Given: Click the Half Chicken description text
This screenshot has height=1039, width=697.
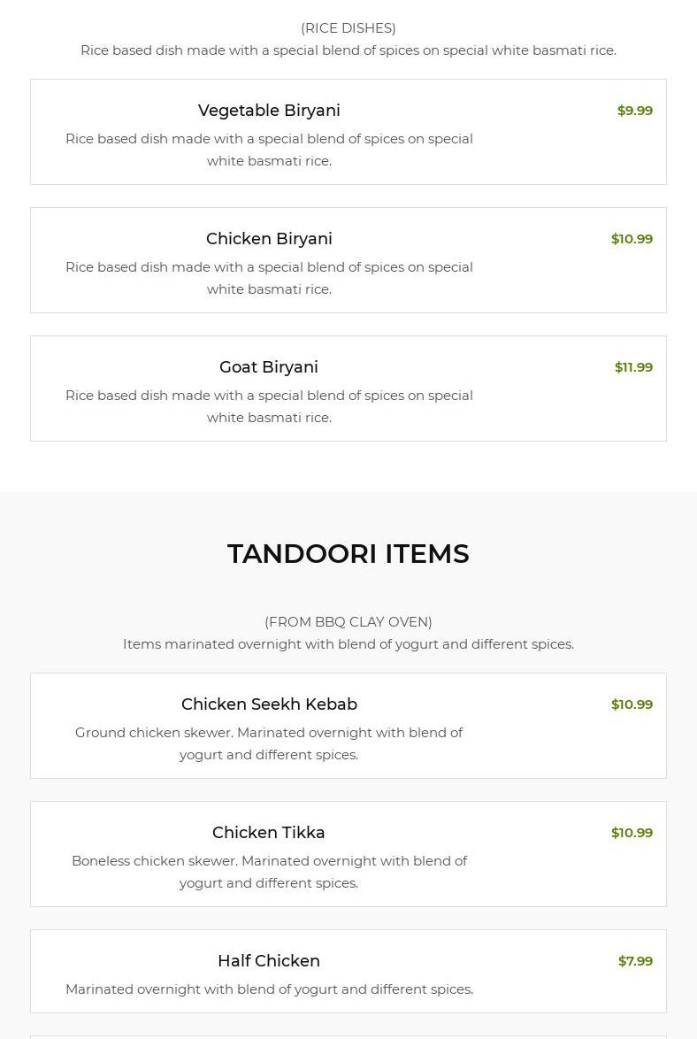Looking at the screenshot, I should 269,989.
